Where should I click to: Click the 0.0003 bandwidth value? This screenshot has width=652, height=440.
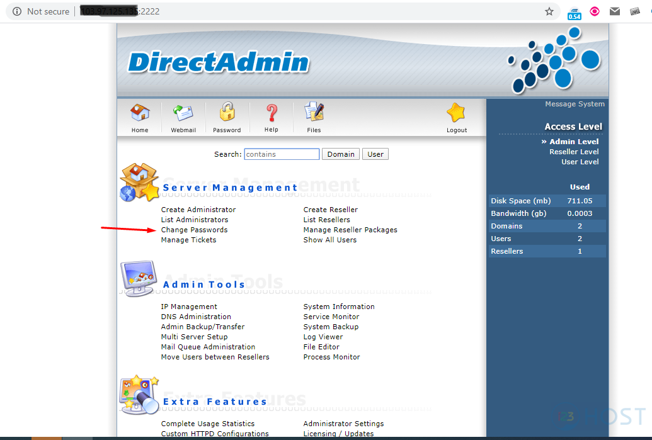pyautogui.click(x=580, y=213)
